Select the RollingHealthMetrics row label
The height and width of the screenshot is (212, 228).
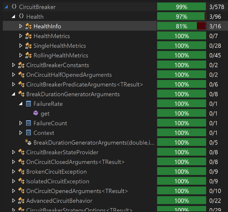pos(61,56)
